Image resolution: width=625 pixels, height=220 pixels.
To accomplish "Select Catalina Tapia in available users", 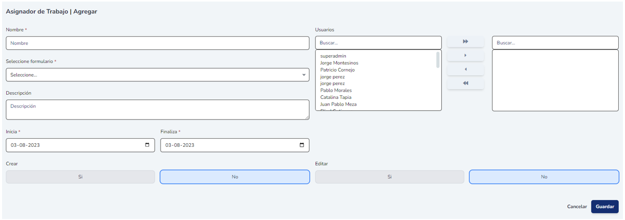I will point(335,97).
